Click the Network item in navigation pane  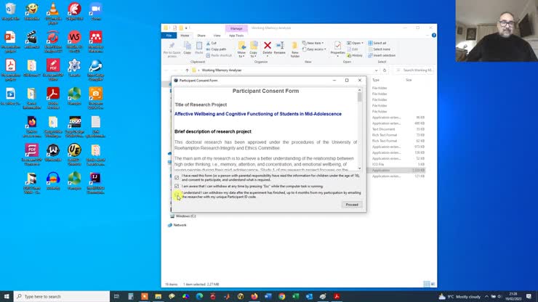pyautogui.click(x=180, y=225)
